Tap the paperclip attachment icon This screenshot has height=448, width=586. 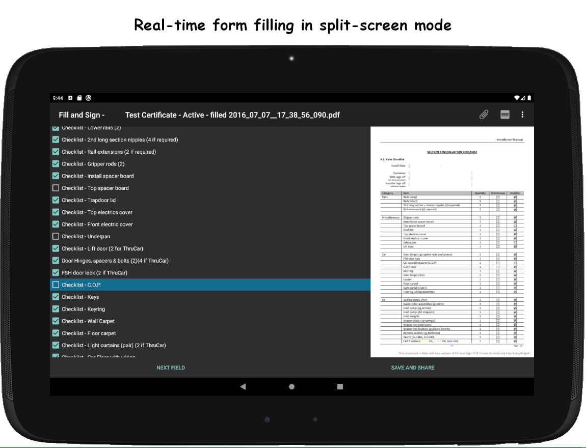click(x=484, y=115)
